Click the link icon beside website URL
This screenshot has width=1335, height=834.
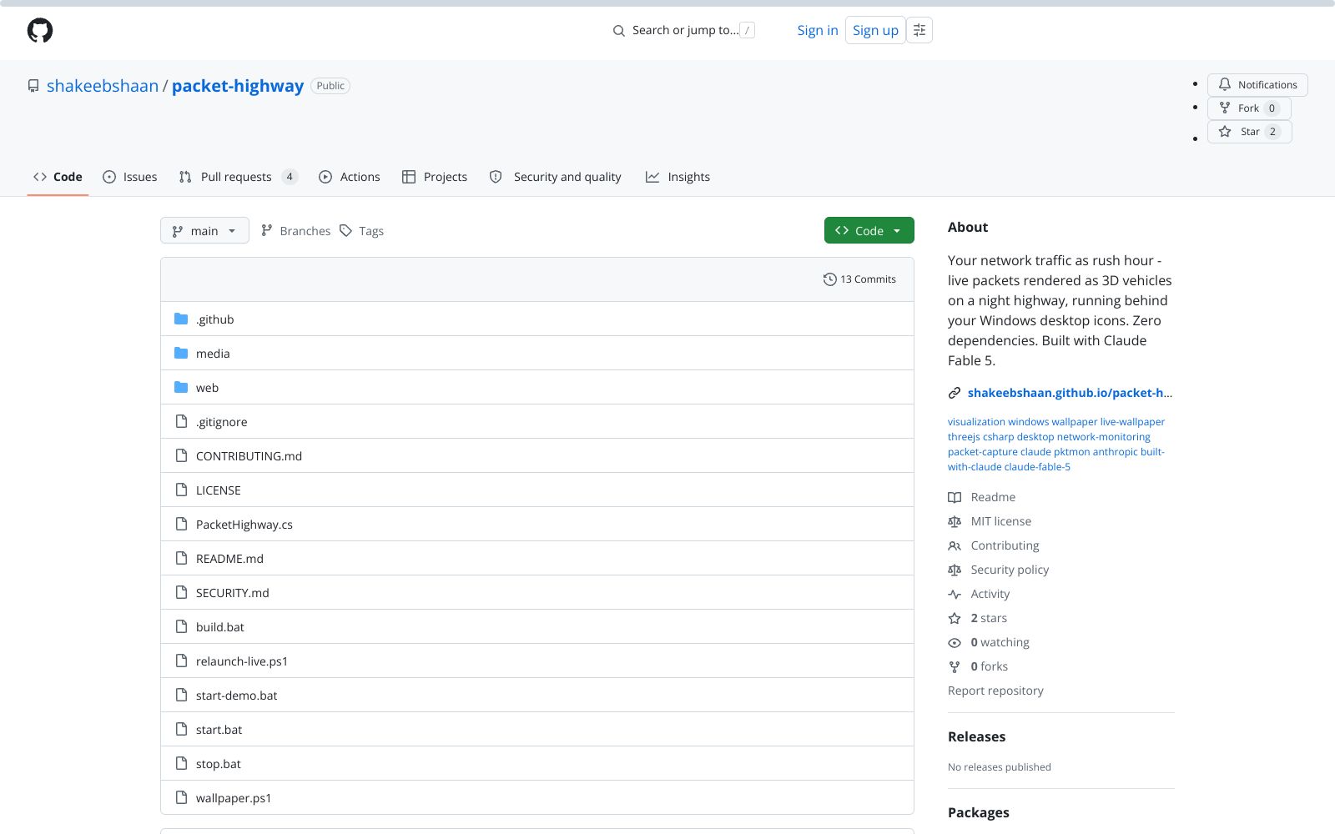[x=955, y=393]
